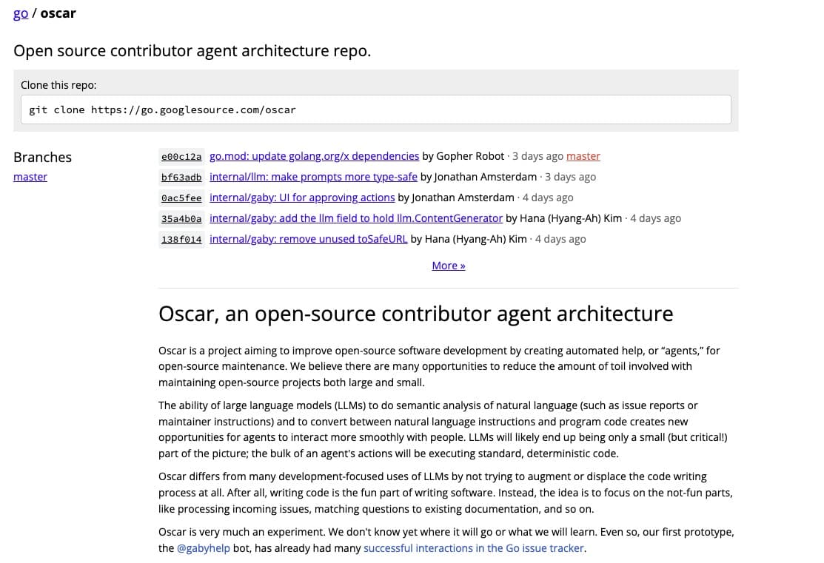Open 'internal/gaby: UI for approving actions' commit
This screenshot has width=824, height=563.
click(302, 198)
